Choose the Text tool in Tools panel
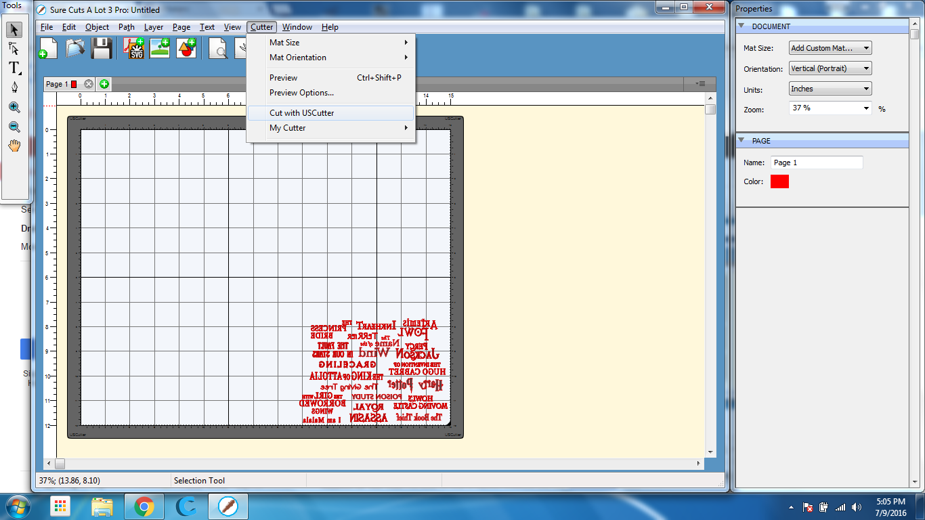 (14, 68)
